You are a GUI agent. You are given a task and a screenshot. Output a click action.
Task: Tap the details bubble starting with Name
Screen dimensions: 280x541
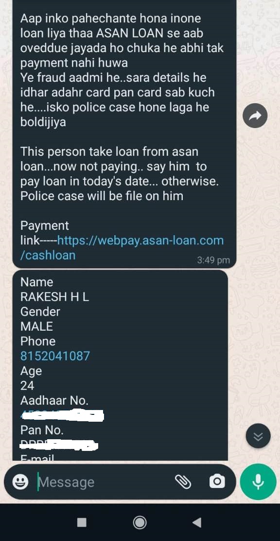coord(120,365)
